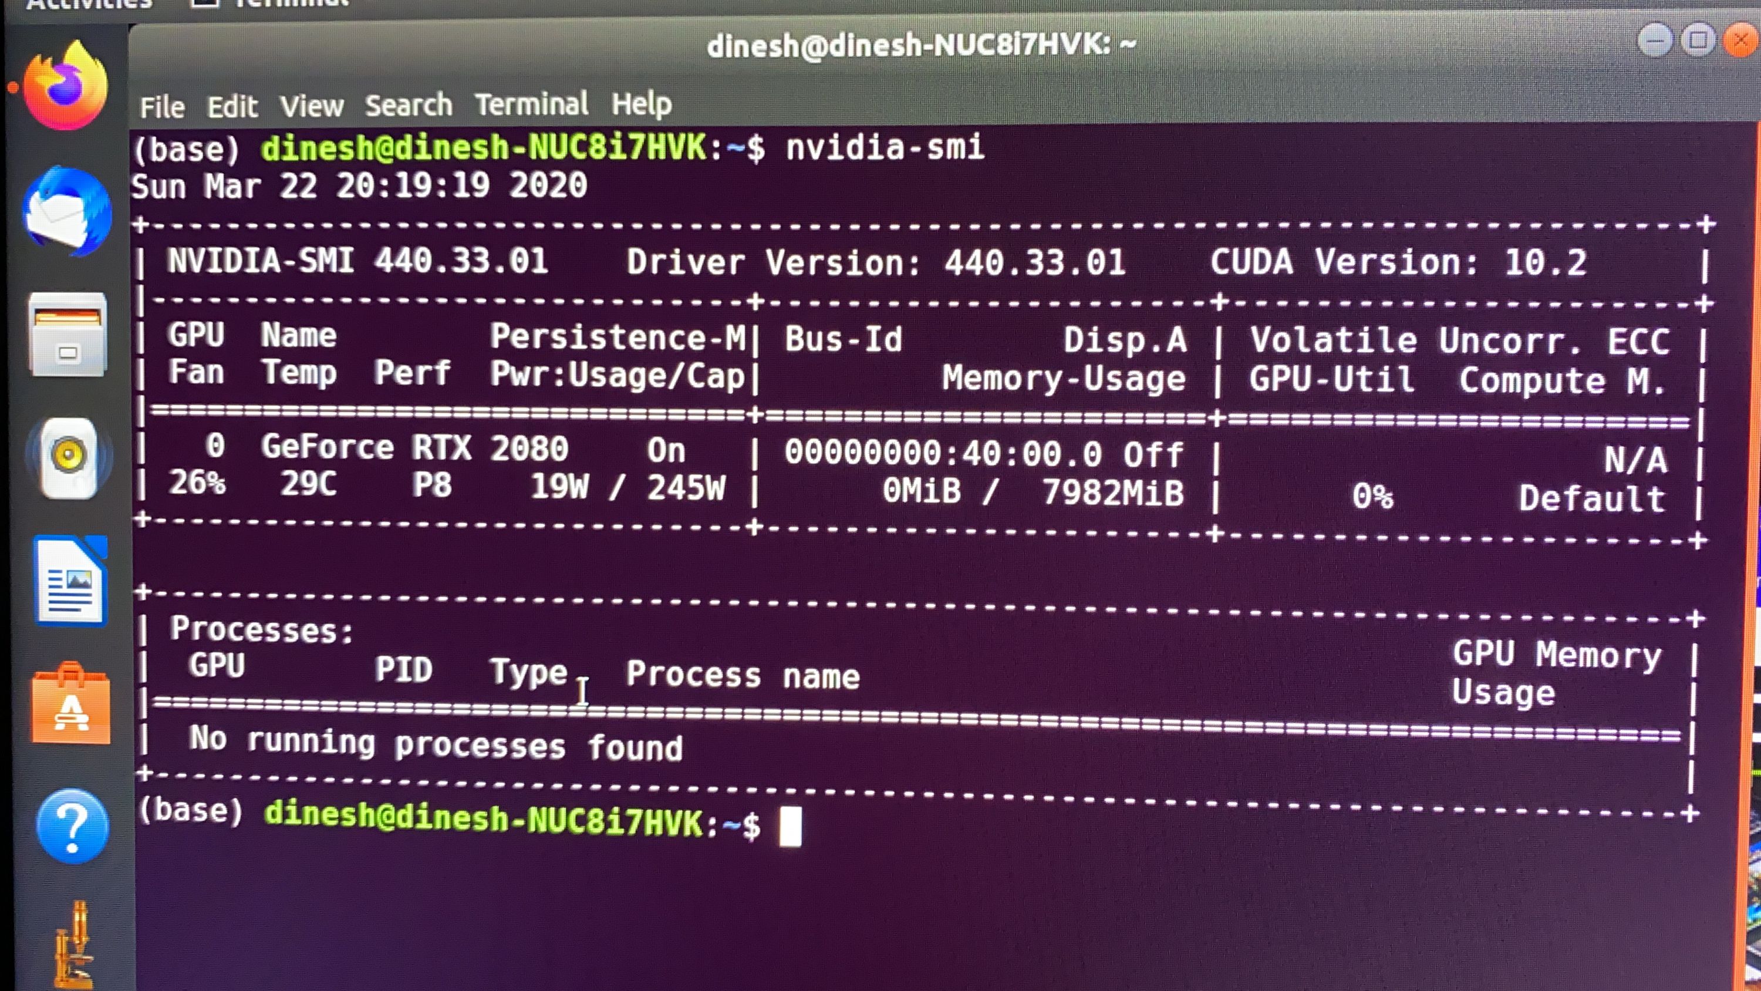The image size is (1761, 991).
Task: Click the typed nvidia-smi command
Action: click(885, 148)
